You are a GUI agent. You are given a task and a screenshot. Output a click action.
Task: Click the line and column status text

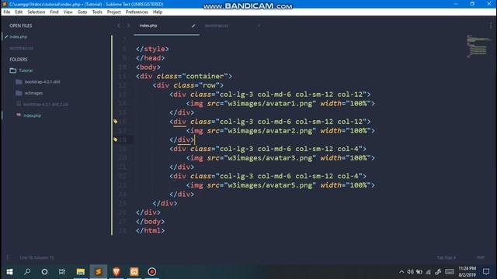[36, 257]
